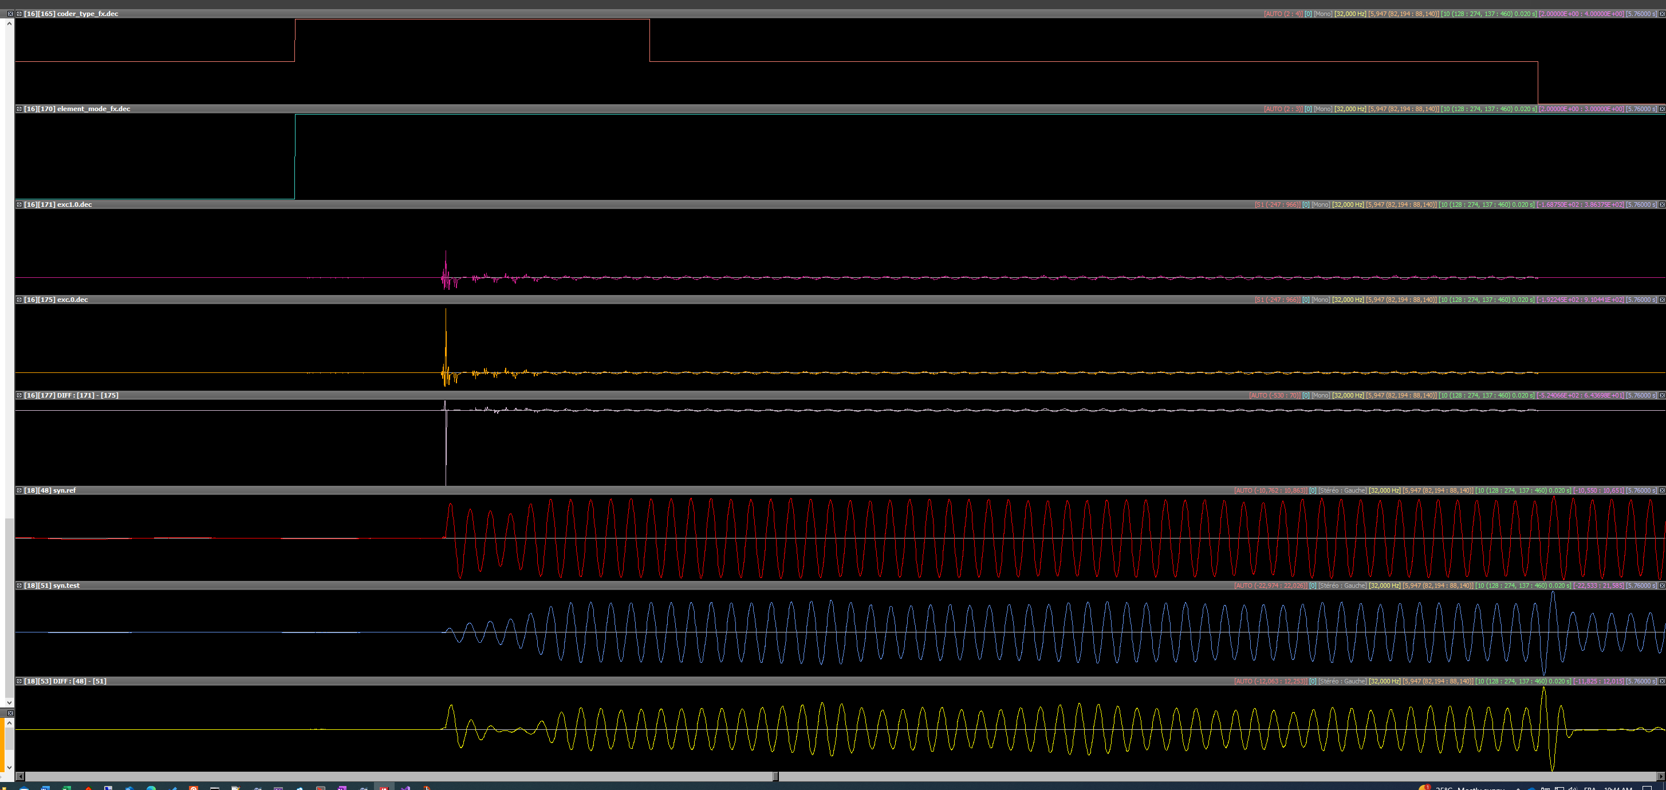This screenshot has width=1666, height=790.
Task: Close the coder_type_fx.dec track at right edge
Action: [x=1661, y=14]
